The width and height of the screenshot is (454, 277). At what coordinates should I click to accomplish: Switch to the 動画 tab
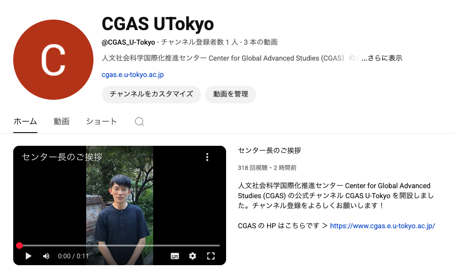click(62, 121)
